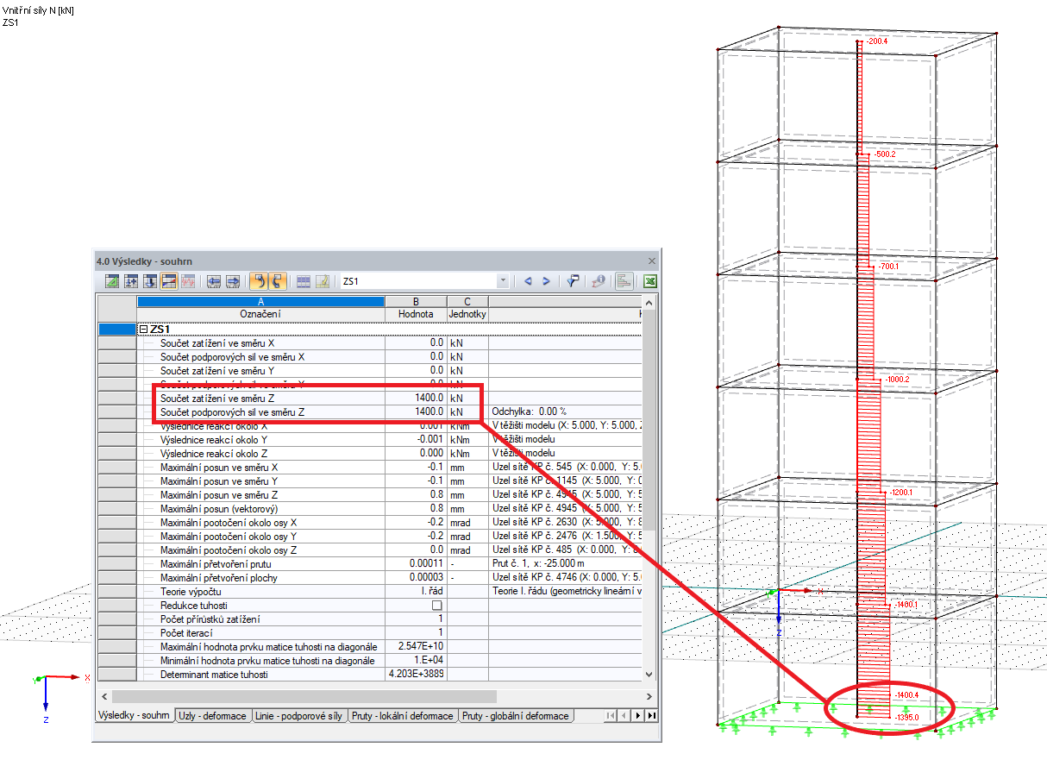Close the 4.0 Výsledky - souhrn panel
Image resolution: width=1047 pixels, height=760 pixels.
pos(652,261)
